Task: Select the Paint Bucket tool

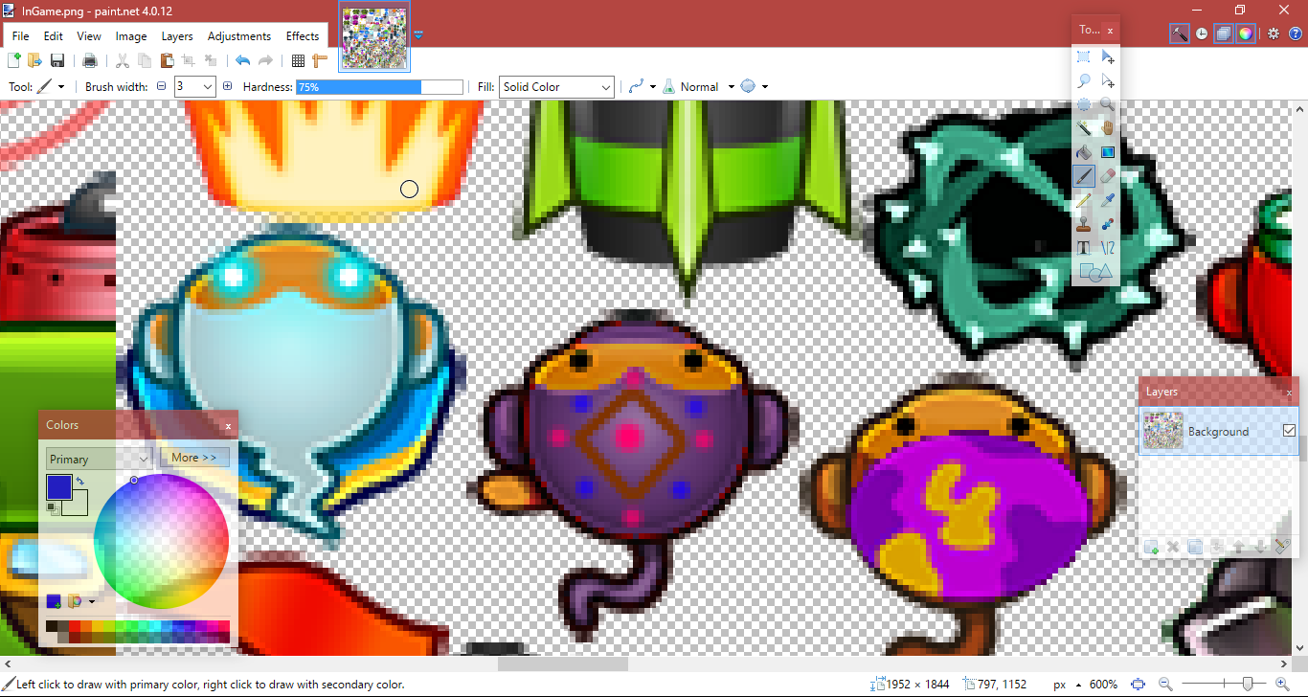Action: (1084, 152)
